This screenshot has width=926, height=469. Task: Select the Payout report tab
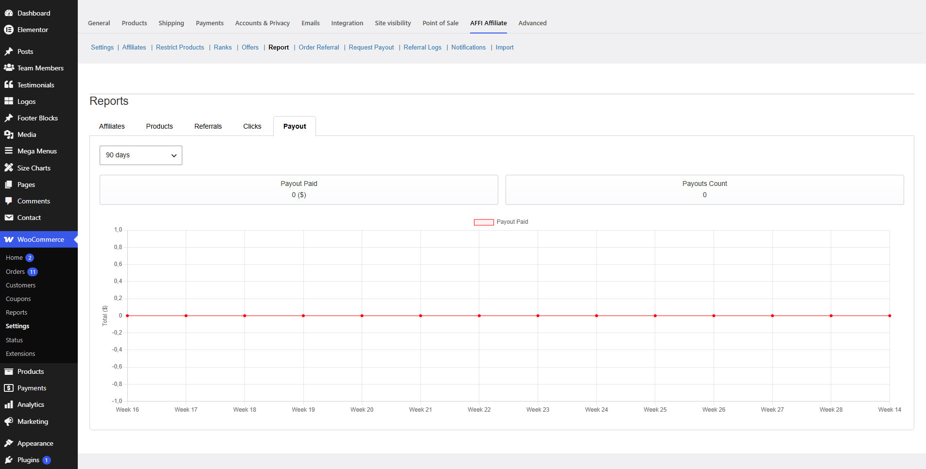coord(295,126)
